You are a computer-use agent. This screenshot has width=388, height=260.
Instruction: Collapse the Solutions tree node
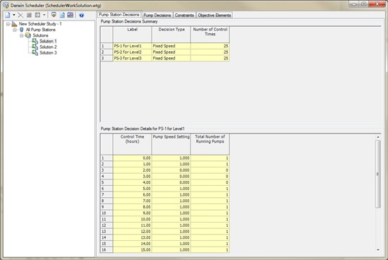pyautogui.click(x=22, y=36)
